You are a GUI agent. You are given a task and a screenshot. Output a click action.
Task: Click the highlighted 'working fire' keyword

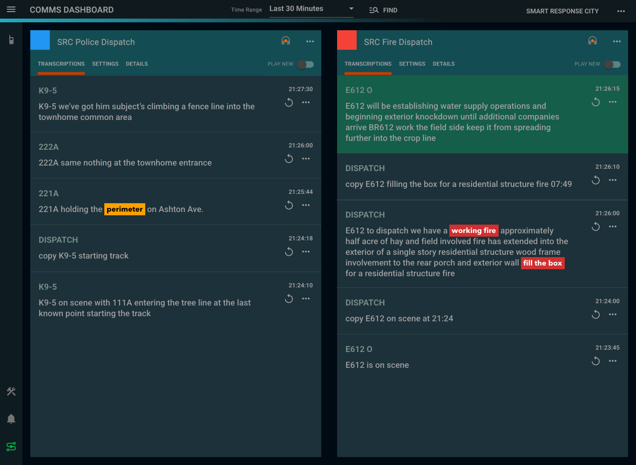click(474, 231)
